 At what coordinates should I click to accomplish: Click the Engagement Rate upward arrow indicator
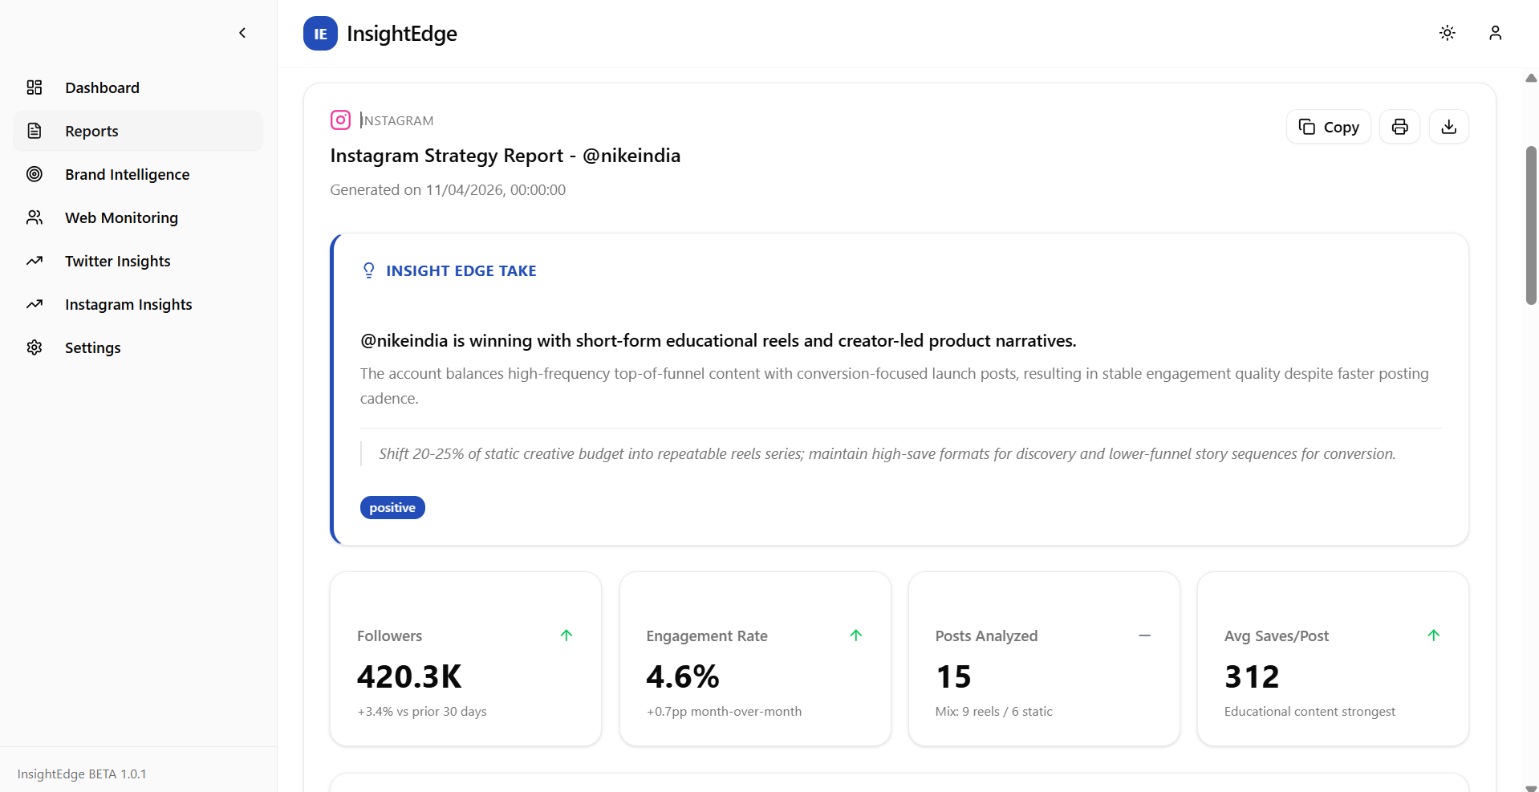coord(855,635)
